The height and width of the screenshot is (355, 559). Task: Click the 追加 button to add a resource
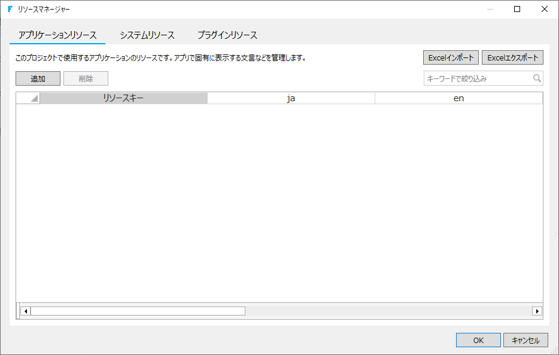point(37,78)
